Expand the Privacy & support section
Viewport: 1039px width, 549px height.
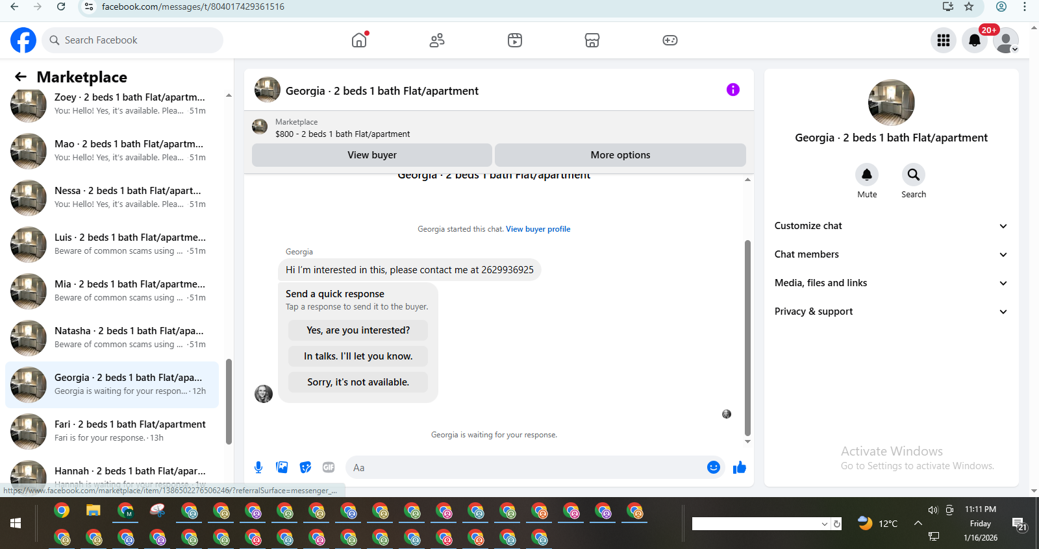click(x=891, y=311)
